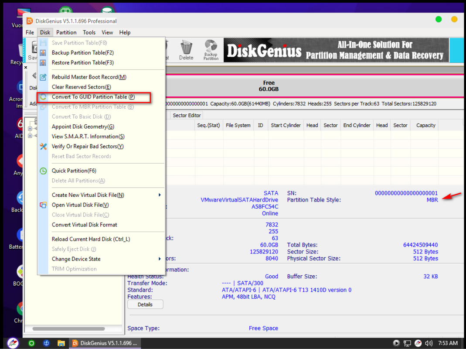This screenshot has width=466, height=349.
Task: Click the Details button
Action: [145, 305]
